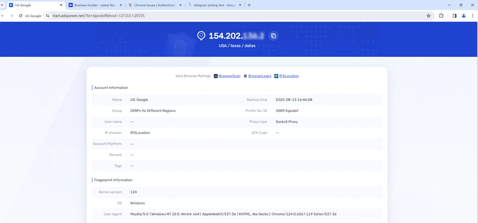Select the OS value Windows
The height and width of the screenshot is (223, 478).
click(138, 203)
